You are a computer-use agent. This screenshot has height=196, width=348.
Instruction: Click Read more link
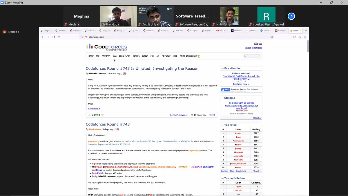click(x=94, y=109)
